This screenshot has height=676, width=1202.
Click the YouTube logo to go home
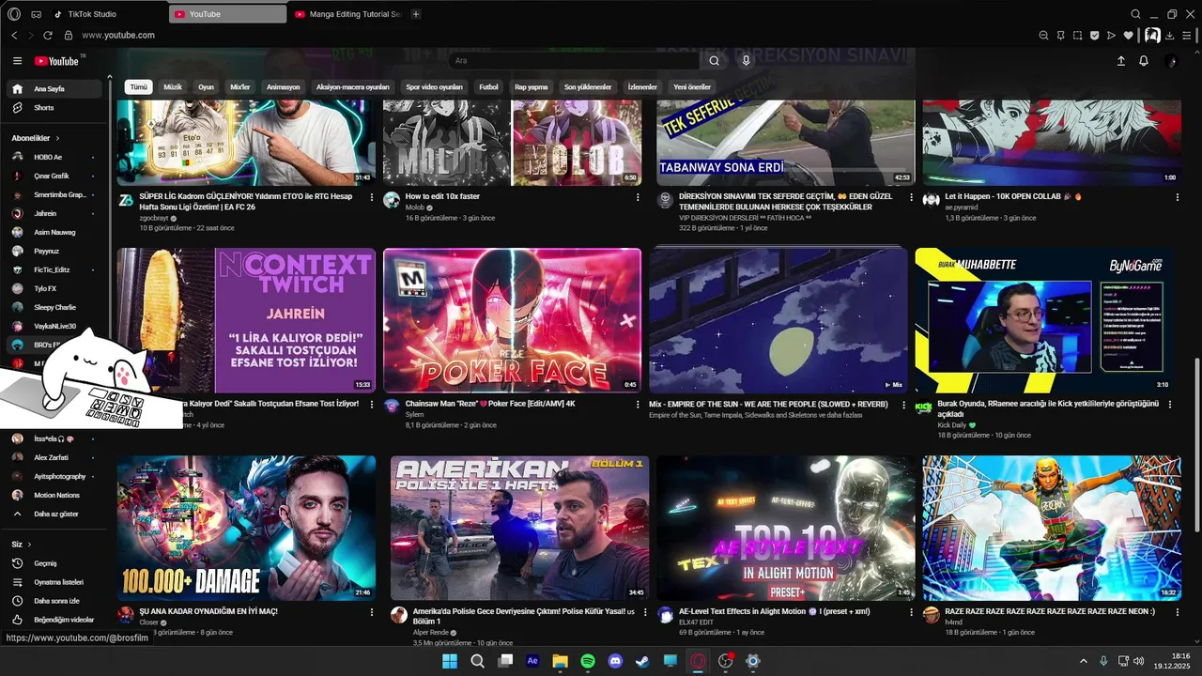pyautogui.click(x=56, y=61)
